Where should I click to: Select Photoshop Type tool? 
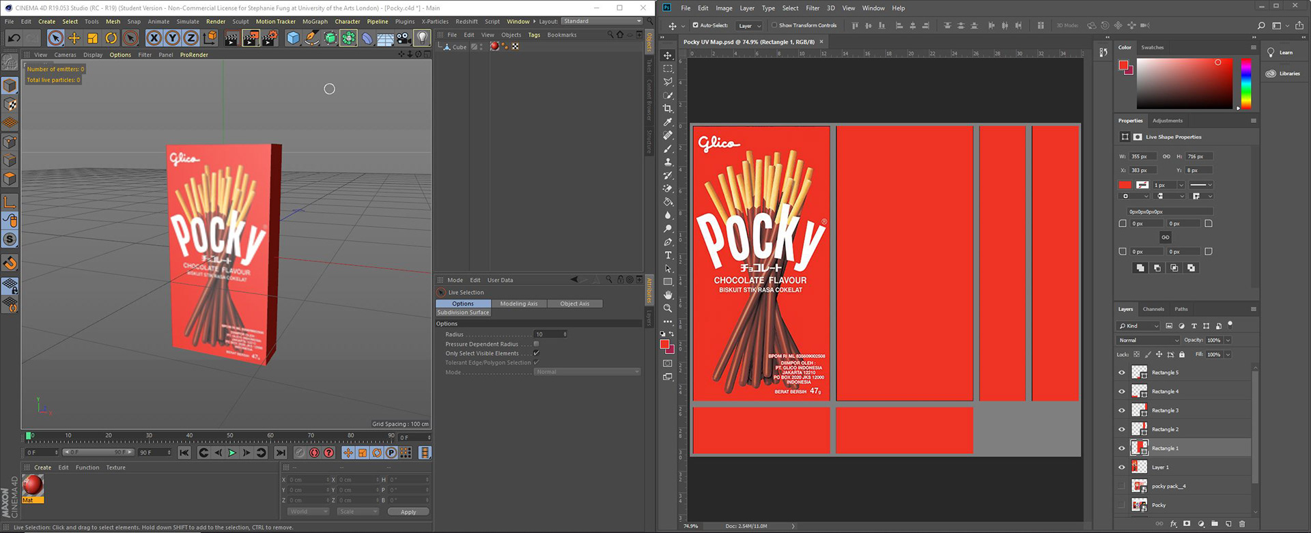(x=668, y=255)
